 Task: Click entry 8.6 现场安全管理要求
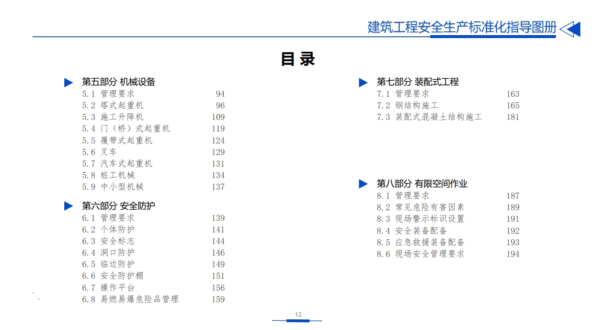tap(420, 254)
